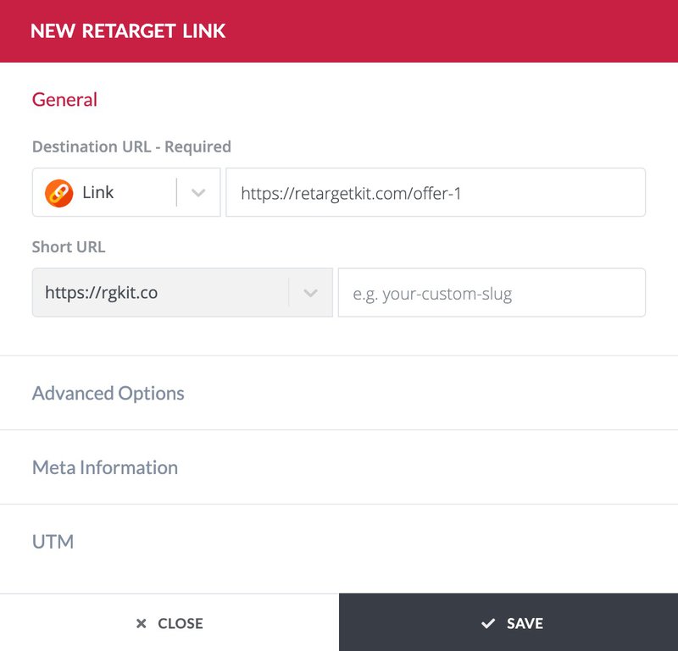Click the New Retarget Link header title

(x=128, y=31)
